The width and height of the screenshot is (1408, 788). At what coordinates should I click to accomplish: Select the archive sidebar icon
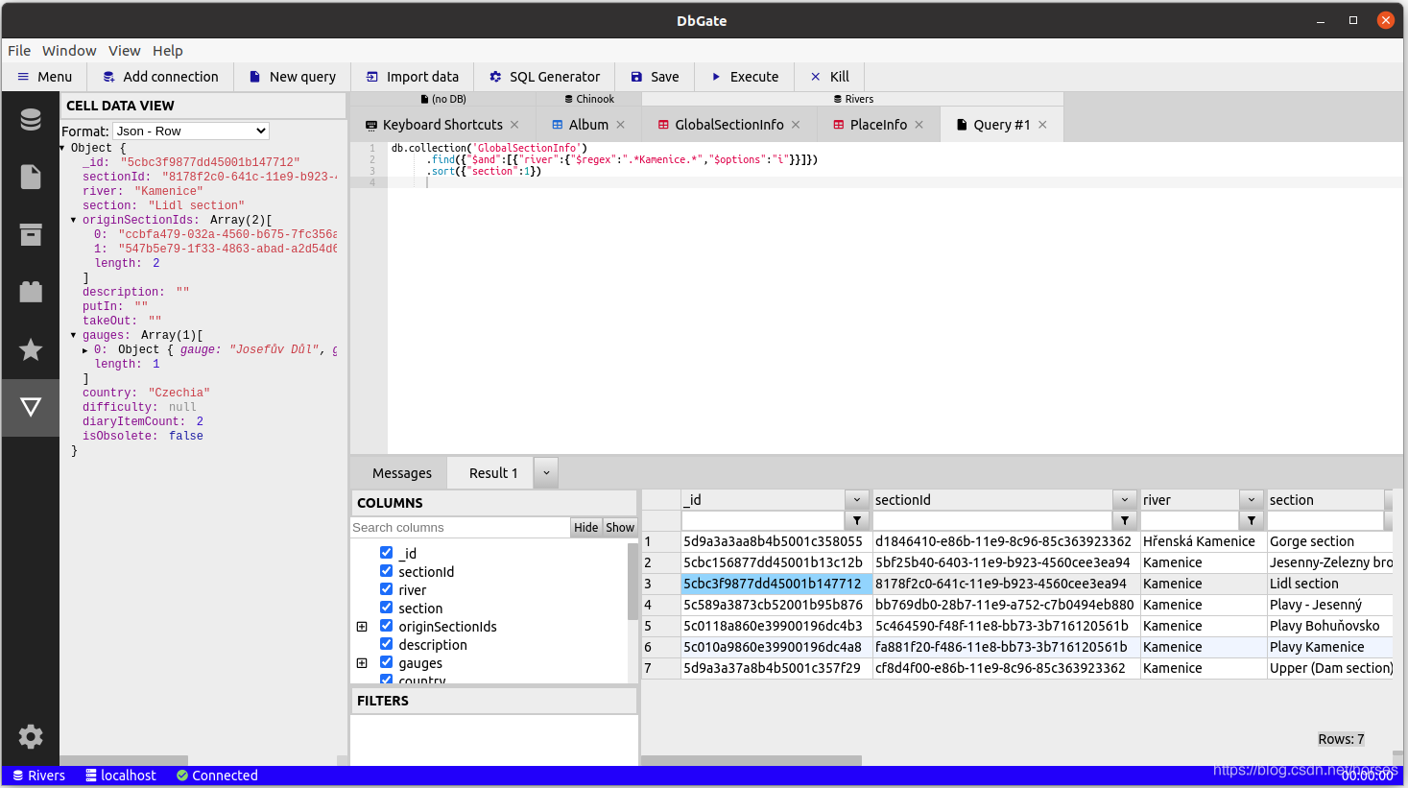point(30,234)
